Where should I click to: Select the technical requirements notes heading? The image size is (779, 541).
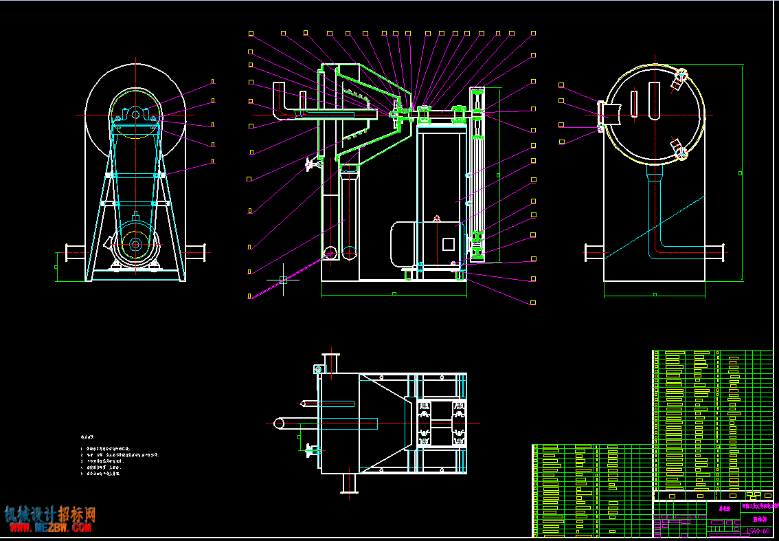(87, 437)
